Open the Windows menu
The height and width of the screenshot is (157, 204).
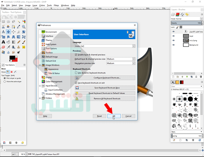(x=65, y=6)
